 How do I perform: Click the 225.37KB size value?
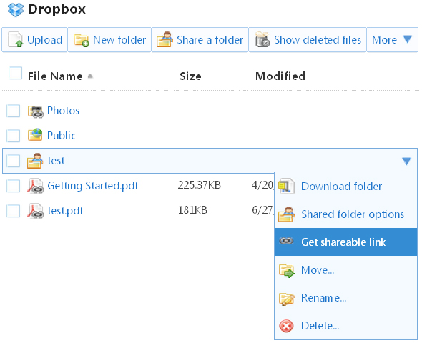click(200, 185)
